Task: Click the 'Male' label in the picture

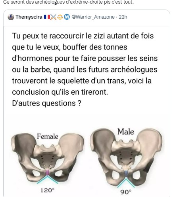Action: pos(126,132)
